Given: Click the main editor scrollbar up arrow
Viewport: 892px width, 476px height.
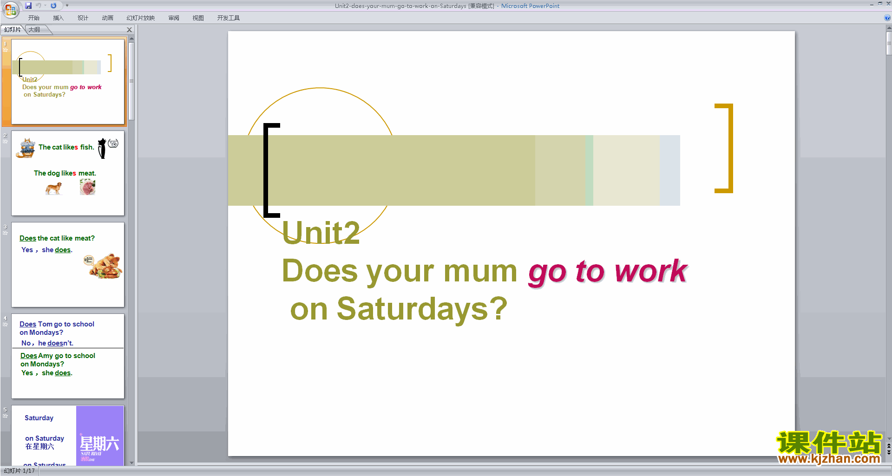Looking at the screenshot, I should pos(889,28).
